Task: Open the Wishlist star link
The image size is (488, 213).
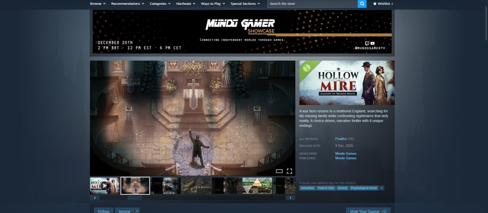Action: pyautogui.click(x=383, y=4)
